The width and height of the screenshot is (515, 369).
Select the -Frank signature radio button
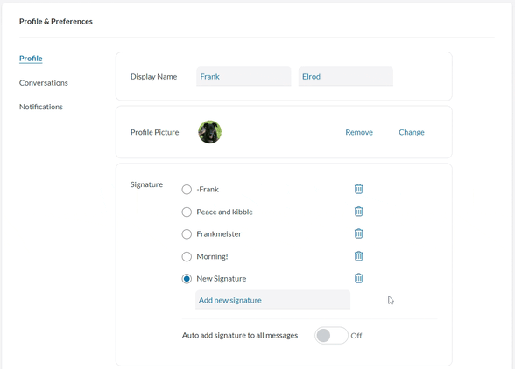(x=187, y=190)
